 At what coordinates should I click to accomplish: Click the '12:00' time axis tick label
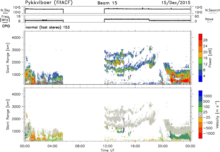pyautogui.click(x=108, y=146)
